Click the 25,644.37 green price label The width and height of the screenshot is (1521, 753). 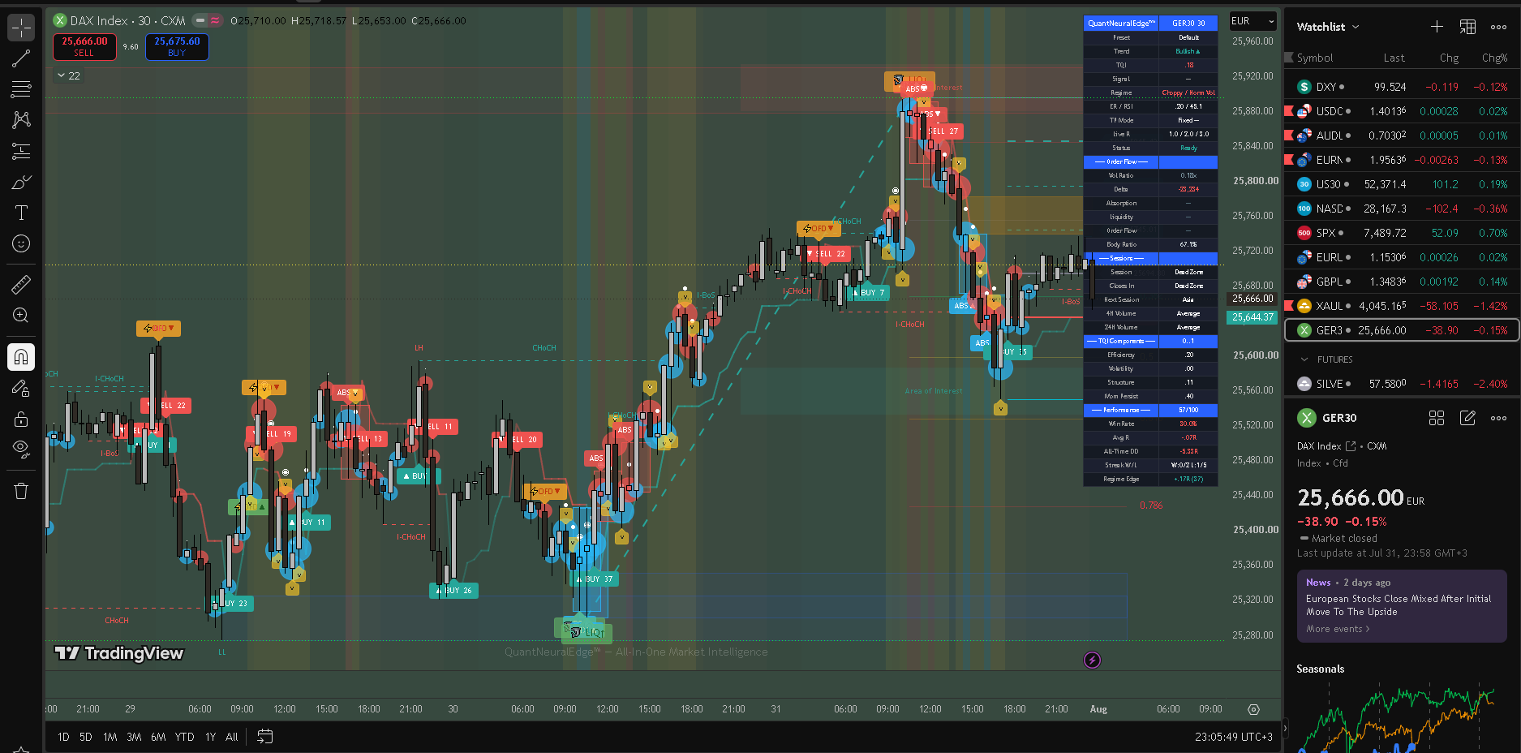click(1253, 317)
